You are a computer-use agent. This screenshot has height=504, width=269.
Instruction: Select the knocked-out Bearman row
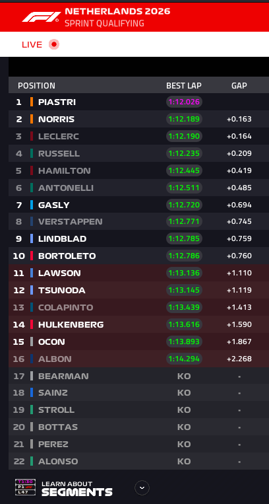click(138, 376)
